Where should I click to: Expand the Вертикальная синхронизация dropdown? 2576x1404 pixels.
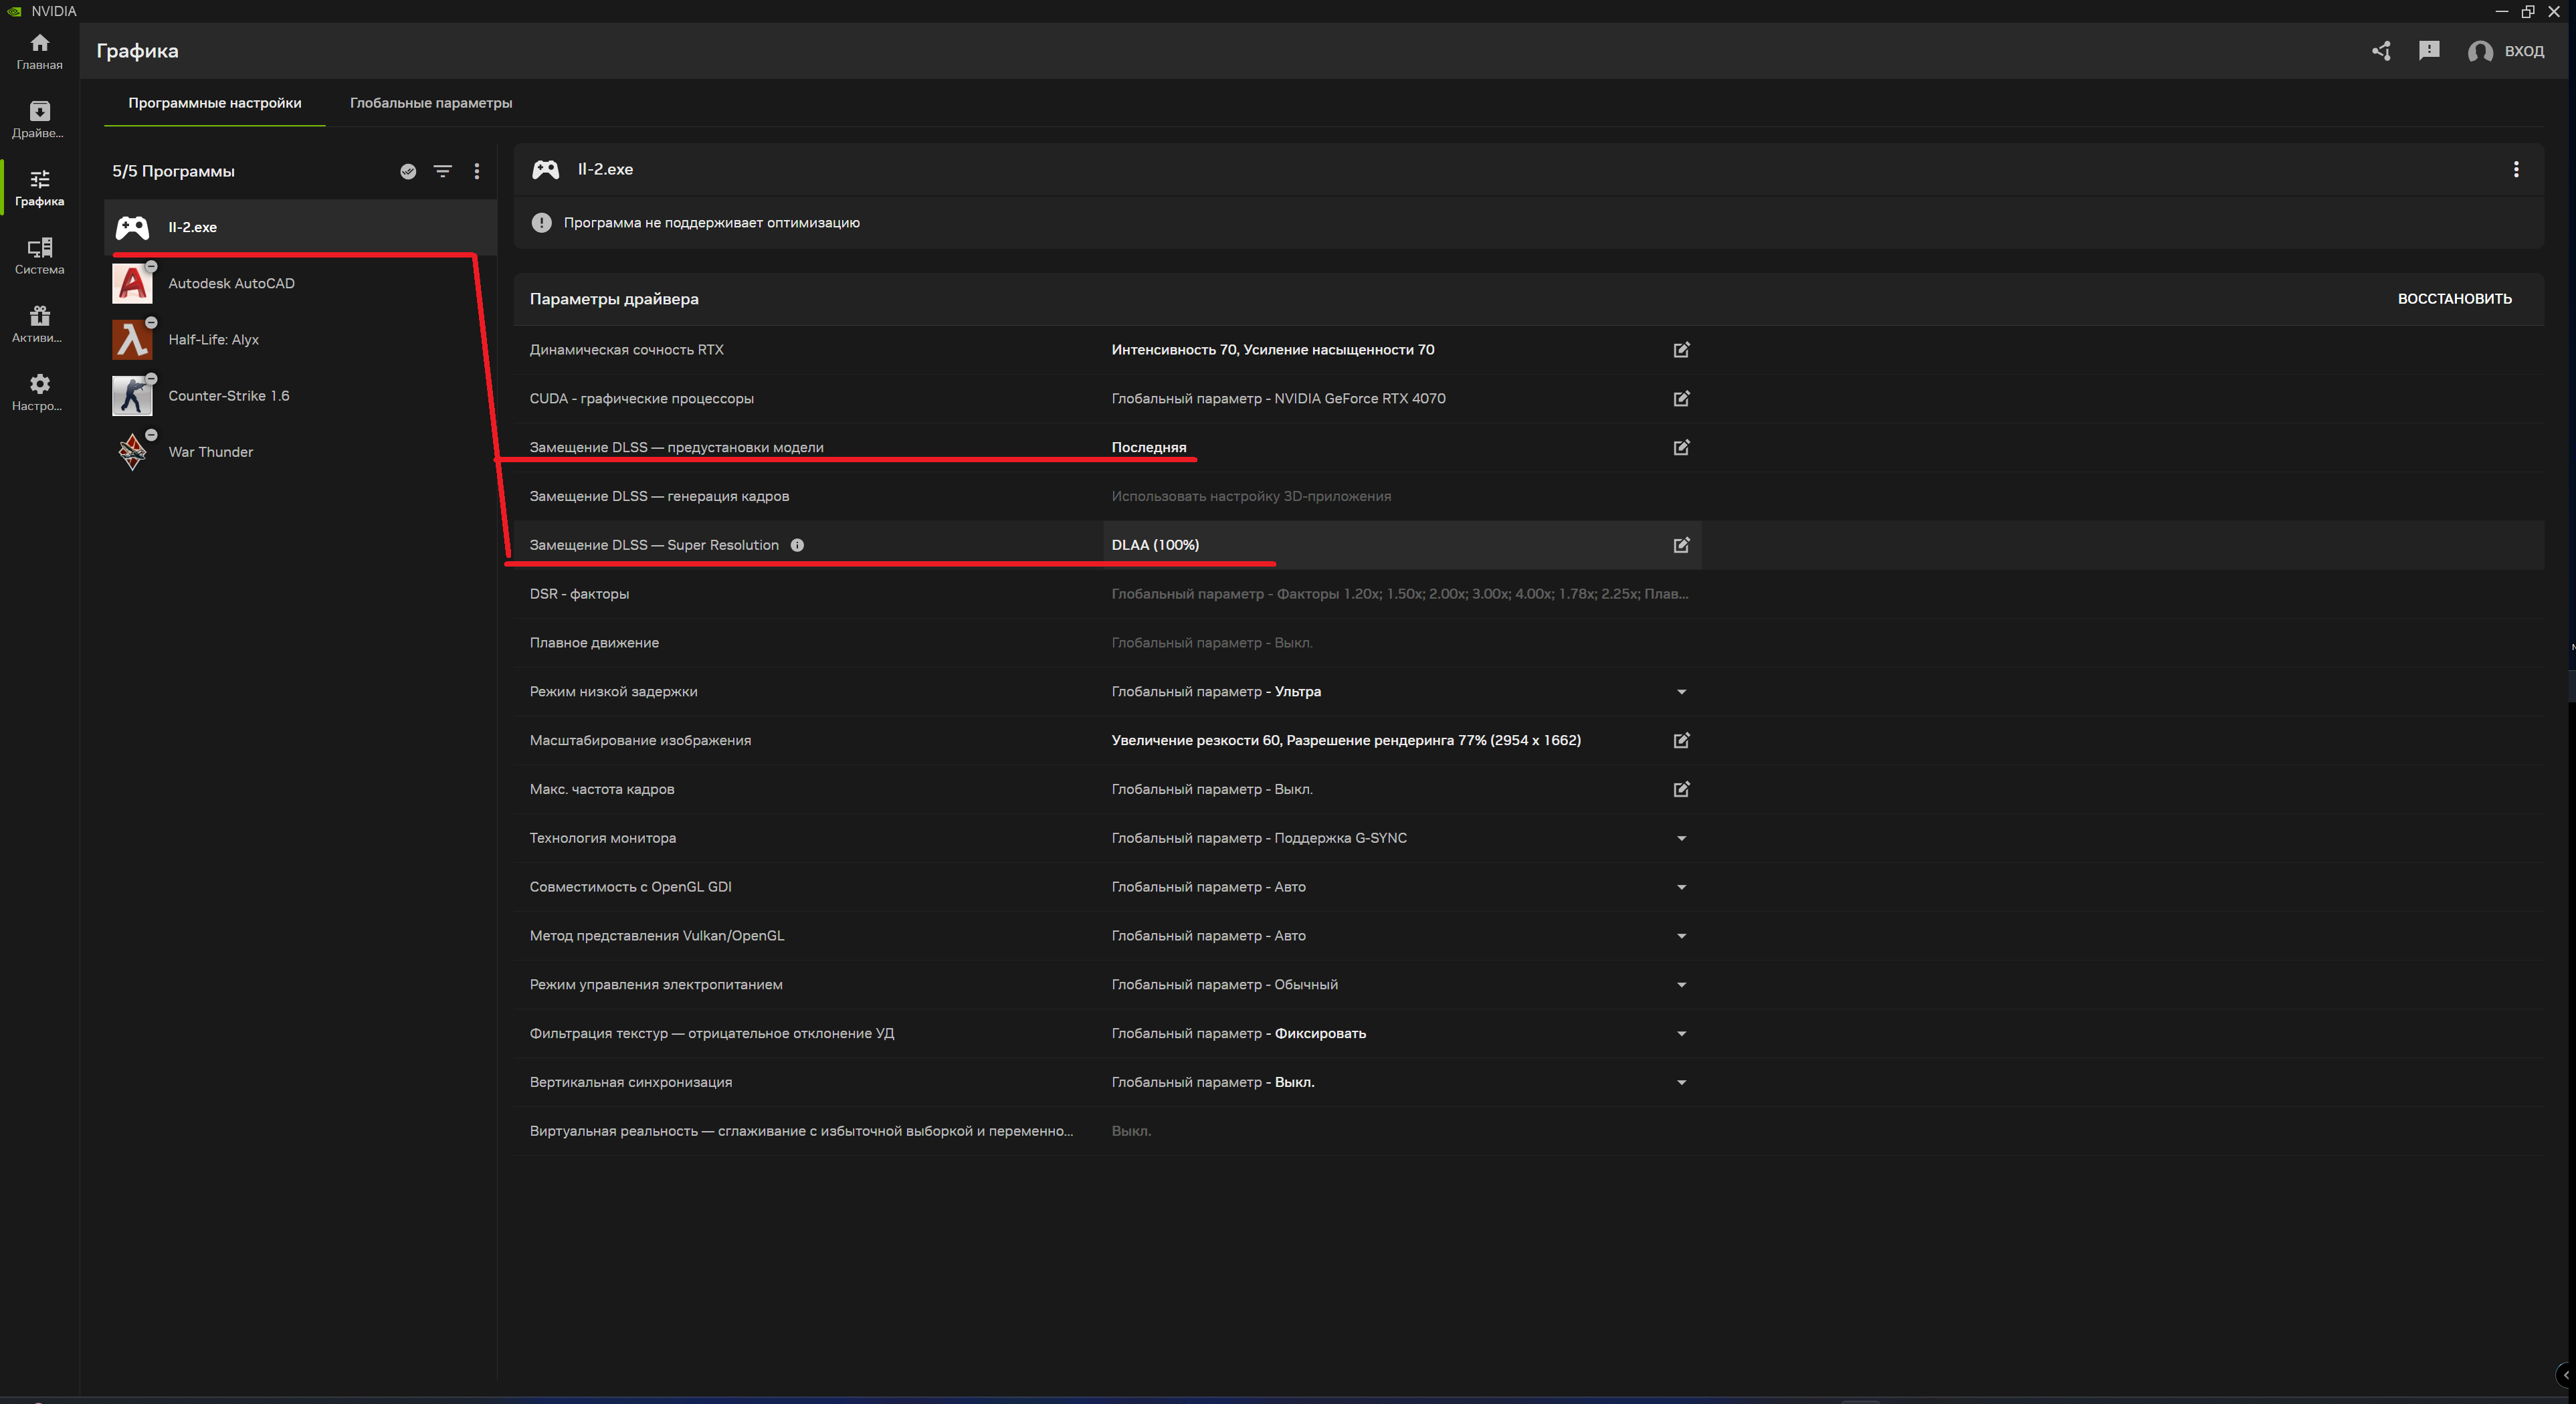point(1681,1083)
